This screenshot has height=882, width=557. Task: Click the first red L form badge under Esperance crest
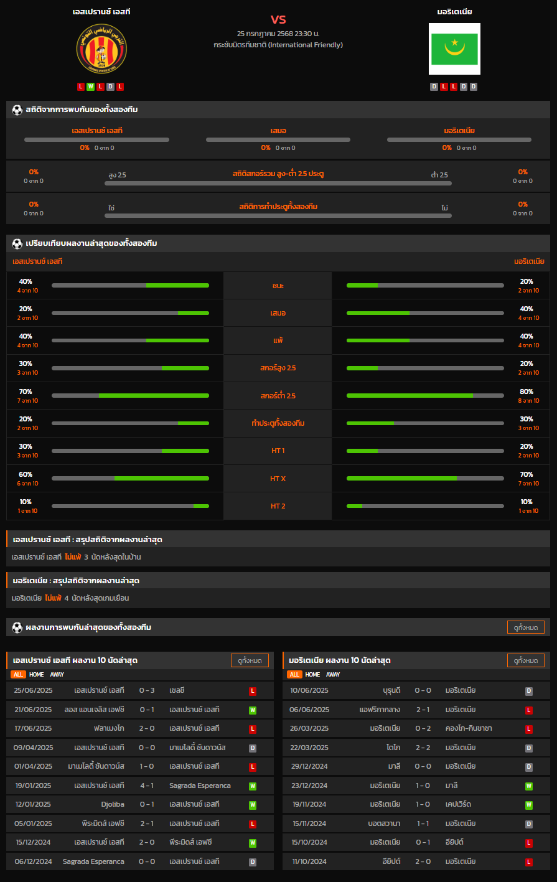coord(81,87)
